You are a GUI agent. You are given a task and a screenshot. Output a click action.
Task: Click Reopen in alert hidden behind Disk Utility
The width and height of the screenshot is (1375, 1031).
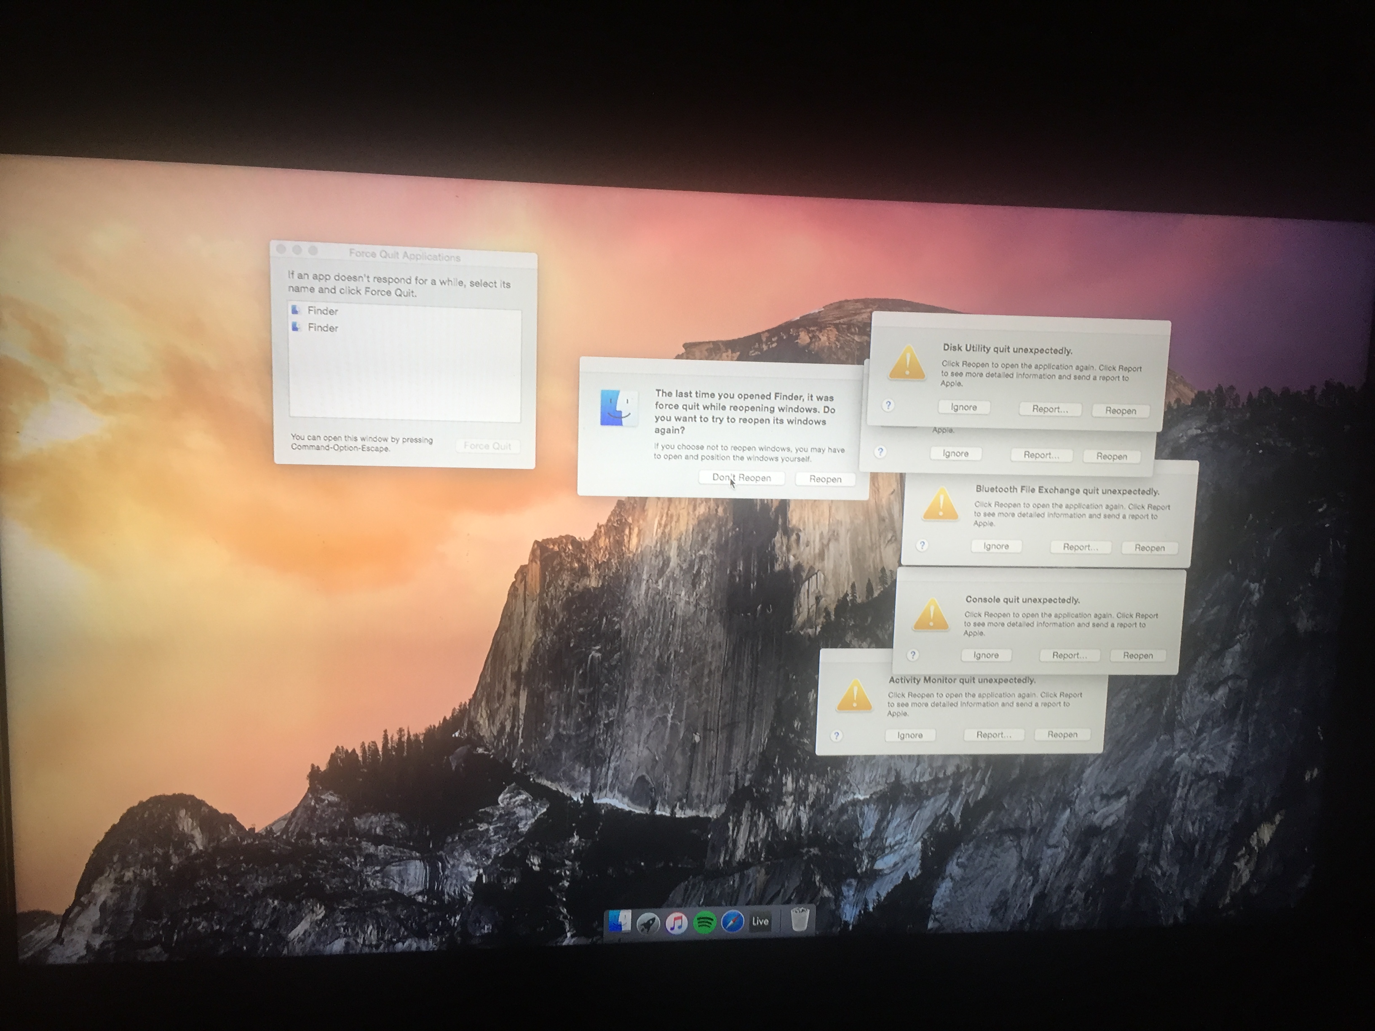[x=1111, y=456]
